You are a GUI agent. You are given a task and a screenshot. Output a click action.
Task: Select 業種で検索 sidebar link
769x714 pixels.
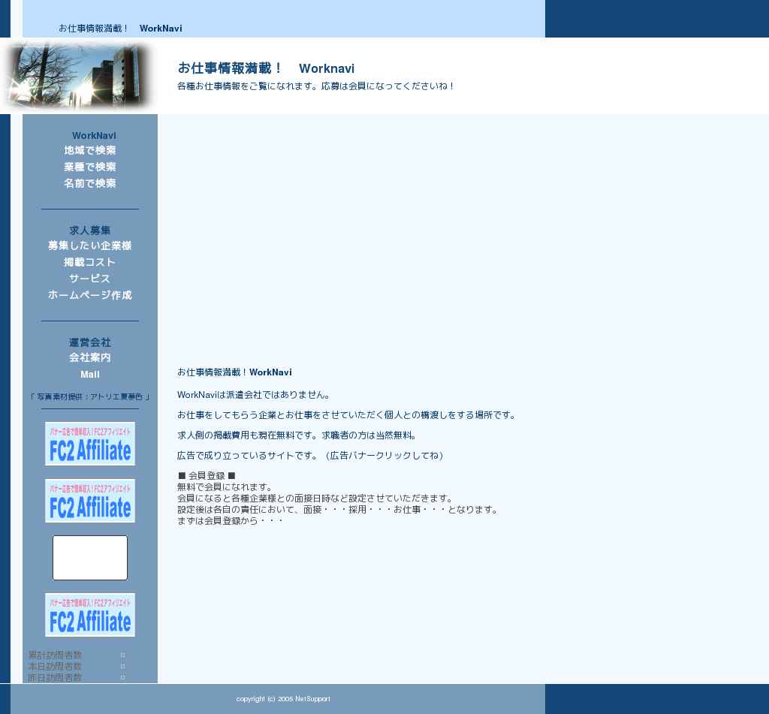click(x=90, y=167)
